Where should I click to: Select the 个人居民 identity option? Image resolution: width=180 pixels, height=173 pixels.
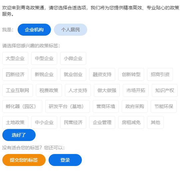coord(71,30)
